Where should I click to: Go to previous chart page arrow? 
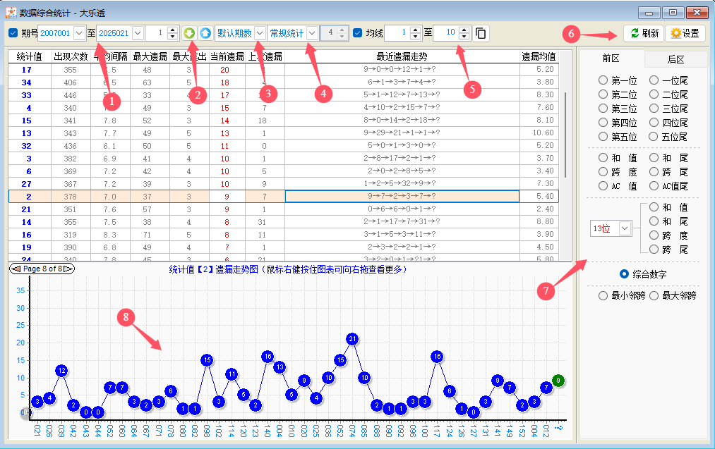click(16, 269)
